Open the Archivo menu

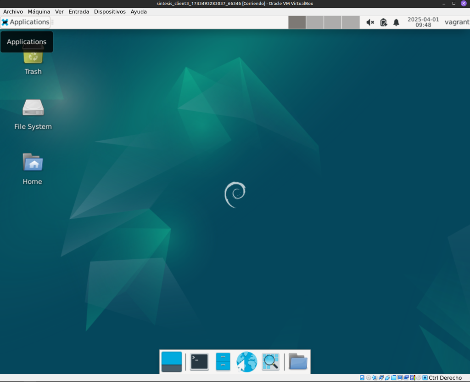pos(13,11)
